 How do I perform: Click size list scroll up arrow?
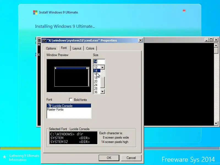[103, 67]
